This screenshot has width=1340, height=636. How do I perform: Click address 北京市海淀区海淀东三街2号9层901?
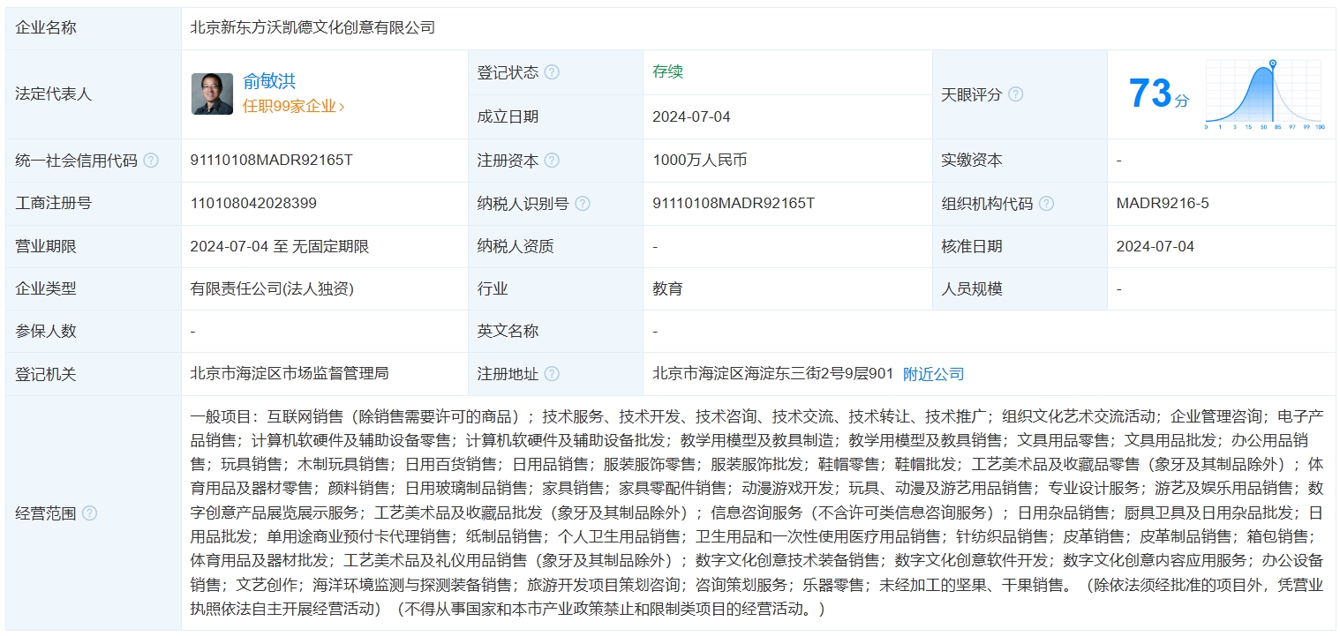[773, 373]
